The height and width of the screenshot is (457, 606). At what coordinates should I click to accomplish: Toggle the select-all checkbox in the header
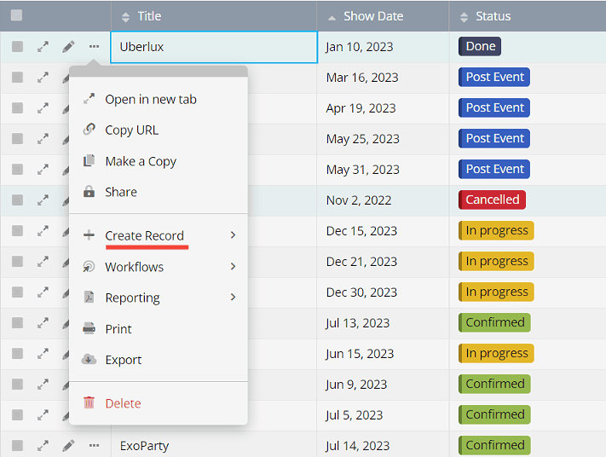[x=17, y=15]
